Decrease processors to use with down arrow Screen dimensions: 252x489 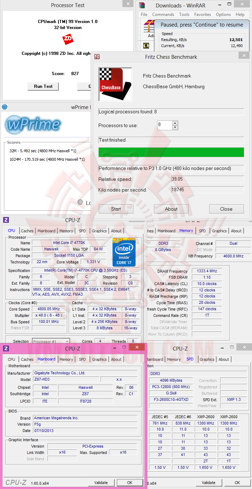[x=175, y=127]
